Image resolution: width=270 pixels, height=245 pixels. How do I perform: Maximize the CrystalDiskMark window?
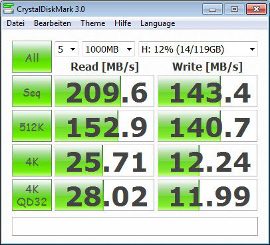234,9
